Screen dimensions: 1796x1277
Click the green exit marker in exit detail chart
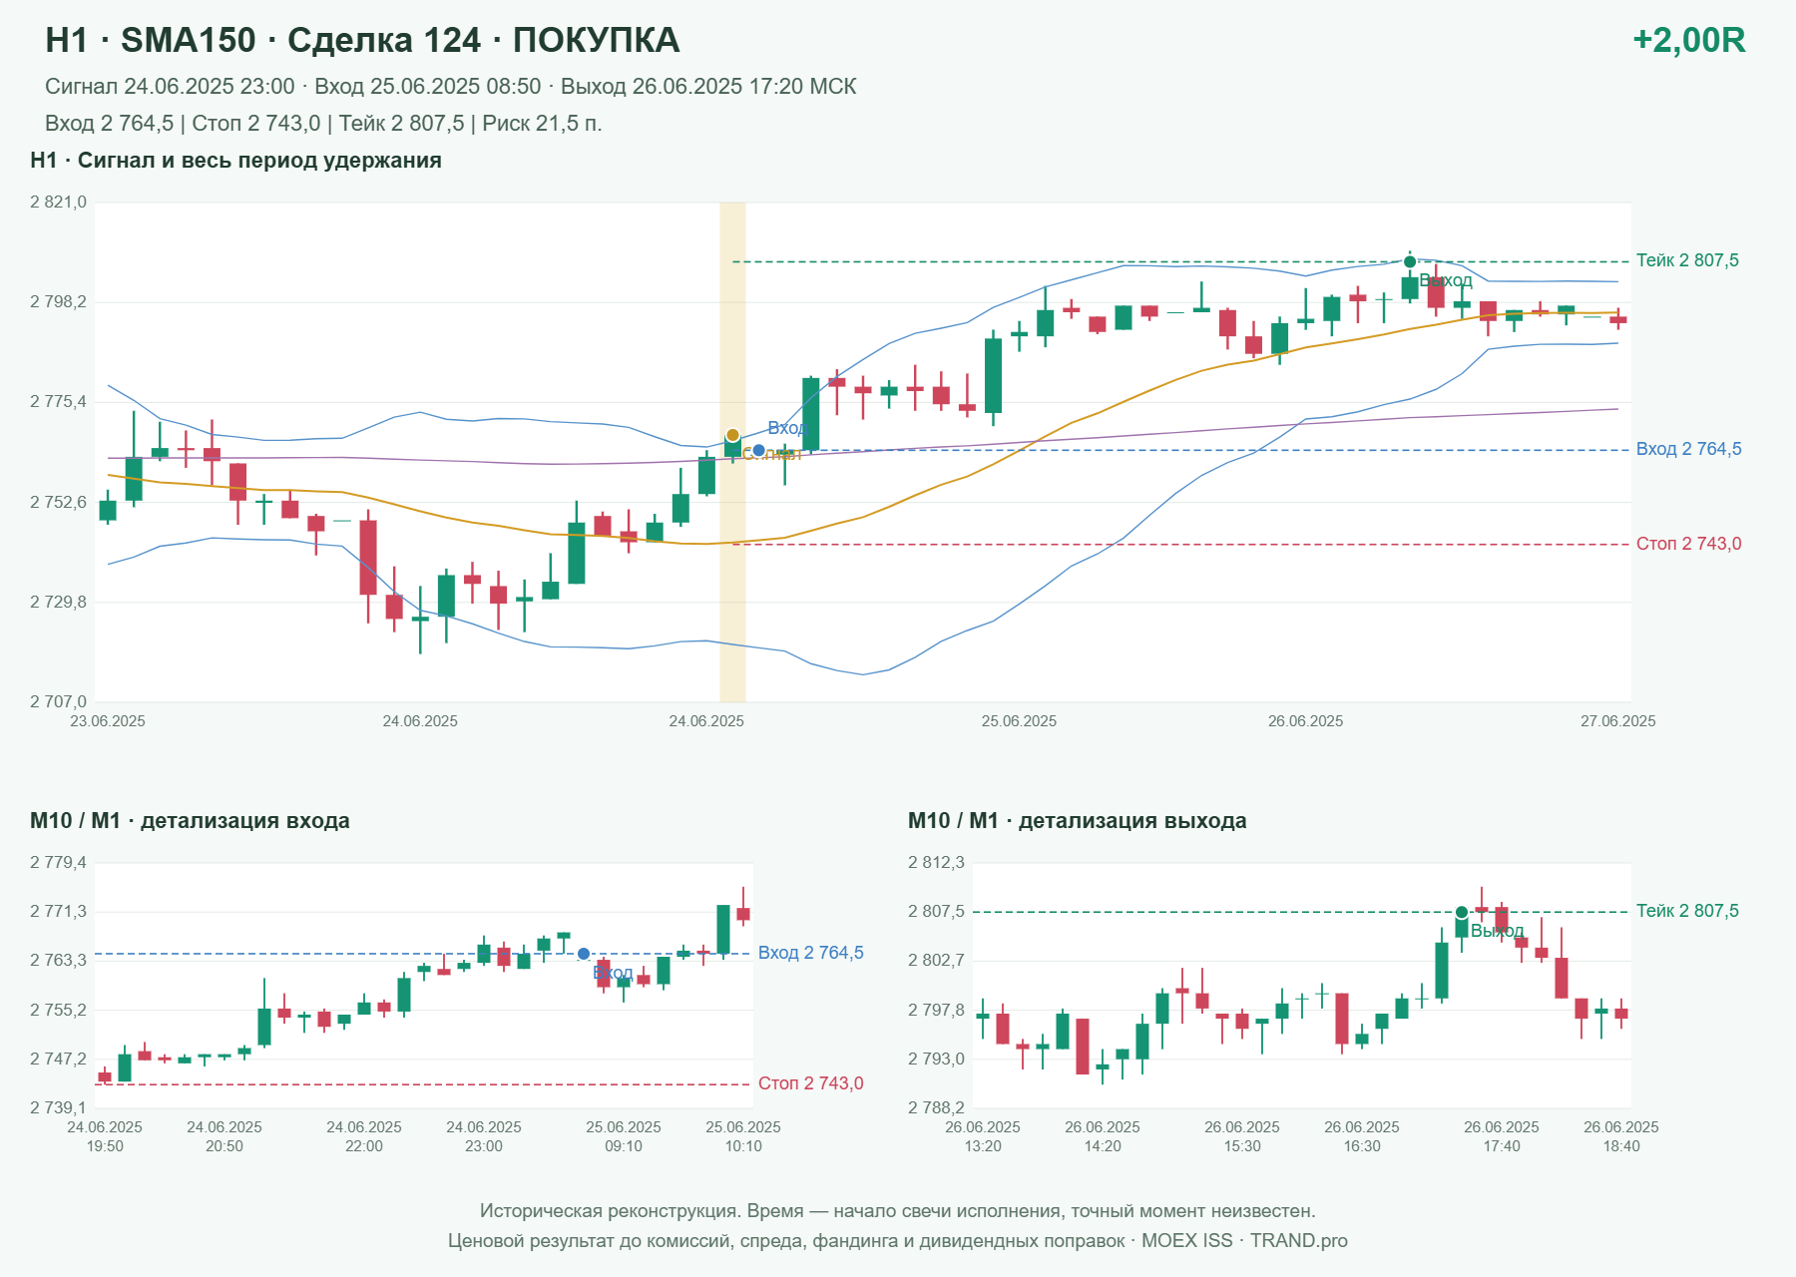[1462, 912]
